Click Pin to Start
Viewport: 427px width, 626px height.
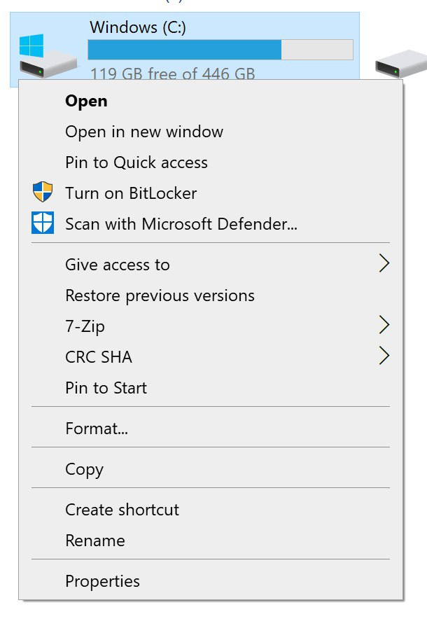(x=106, y=388)
